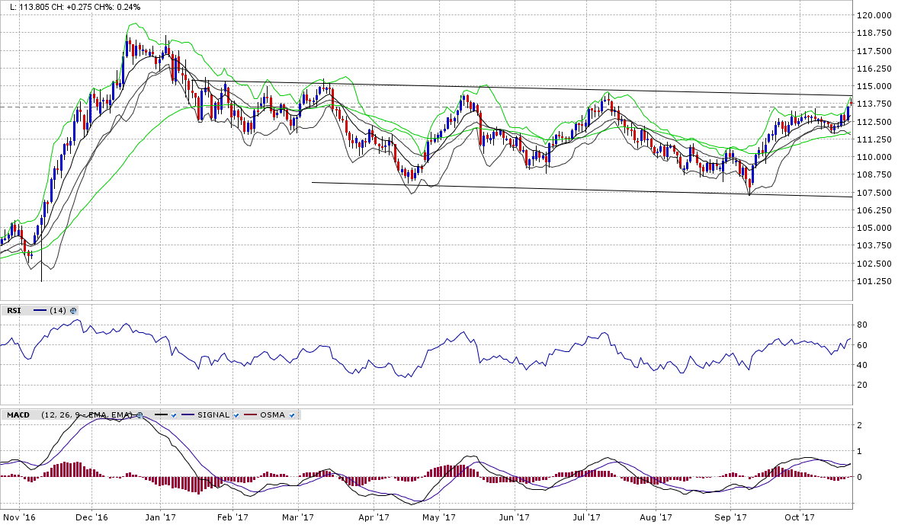Open RSI indicator settings gear icon
The height and width of the screenshot is (528, 898).
click(73, 311)
